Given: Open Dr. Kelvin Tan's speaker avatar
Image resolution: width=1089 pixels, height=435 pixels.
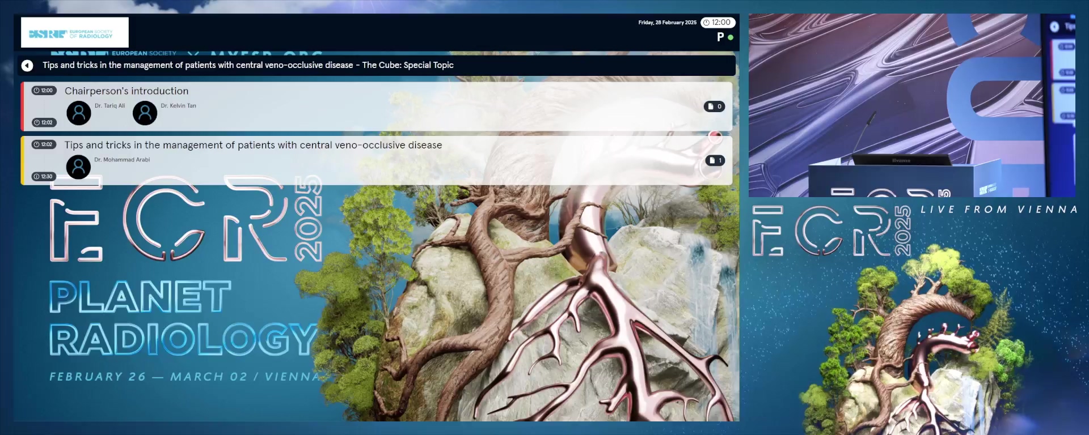Looking at the screenshot, I should click(145, 113).
